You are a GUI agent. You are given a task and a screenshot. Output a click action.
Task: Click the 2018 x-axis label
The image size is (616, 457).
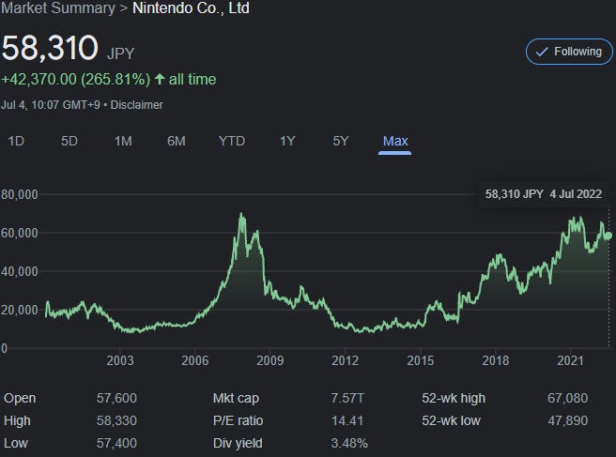pos(496,360)
